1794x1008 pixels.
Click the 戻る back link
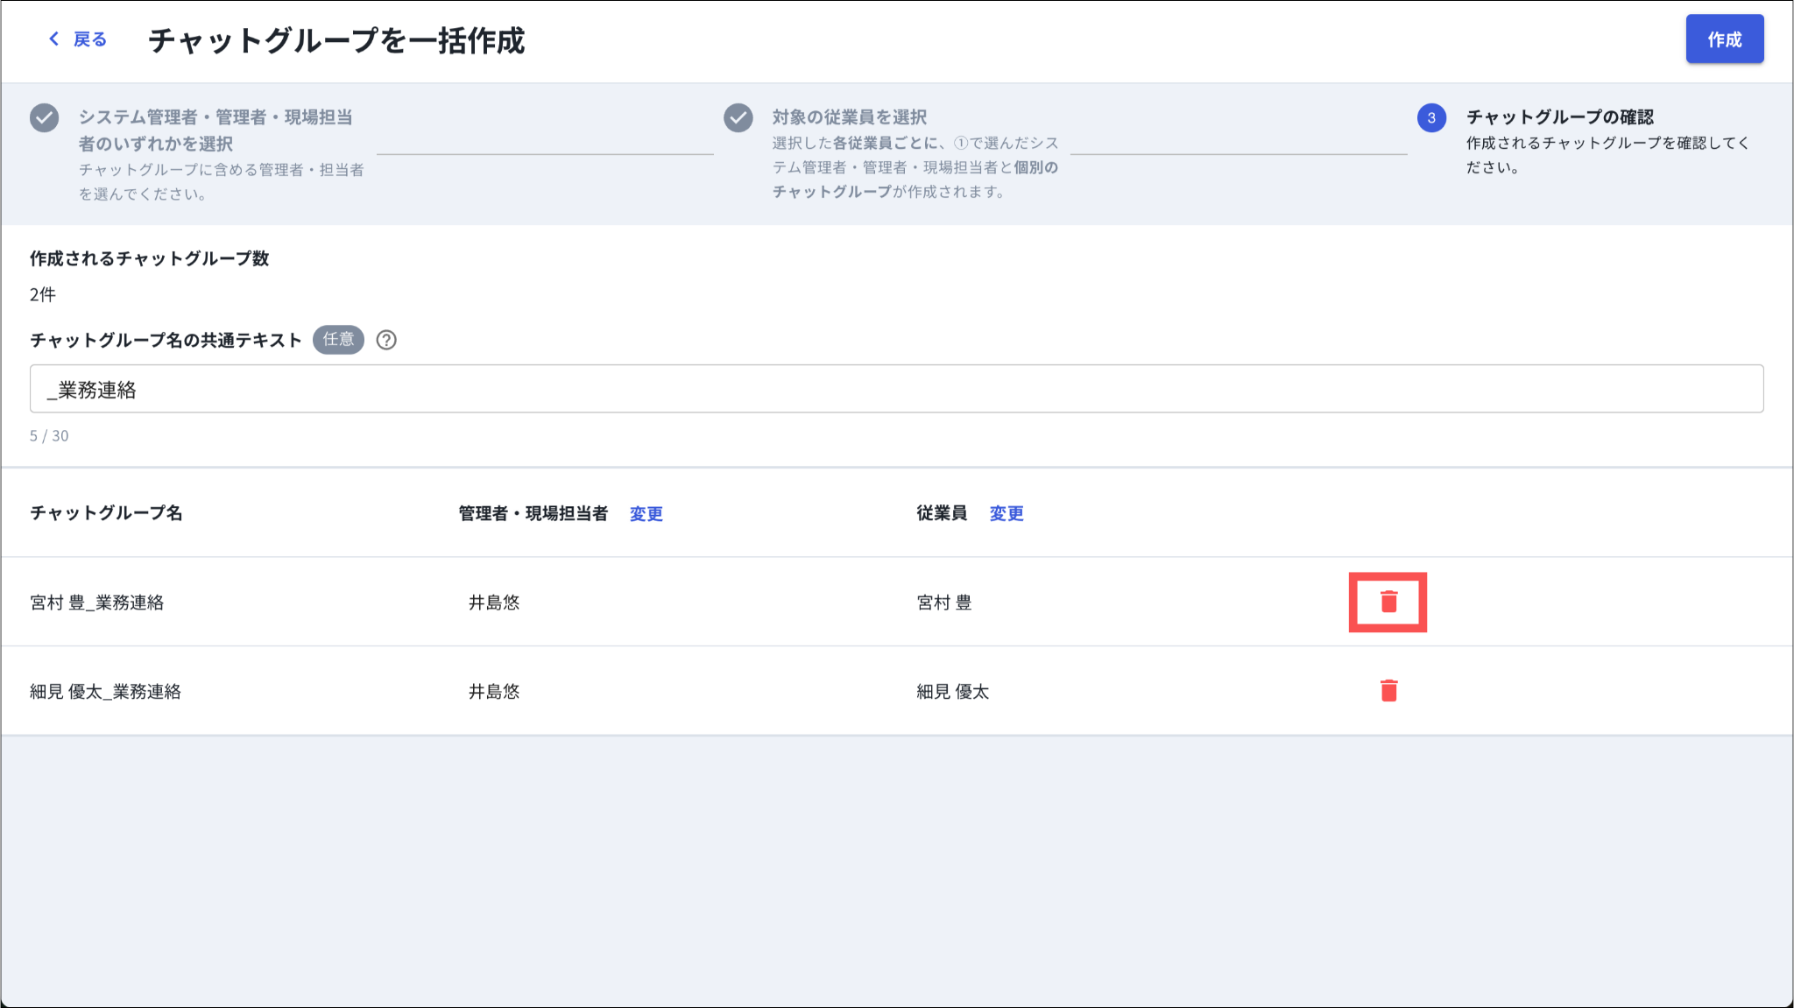(89, 39)
